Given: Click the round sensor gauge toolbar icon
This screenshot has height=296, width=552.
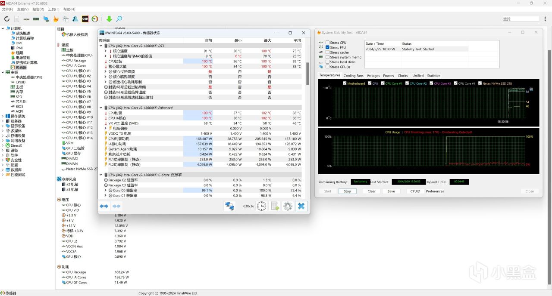Looking at the screenshot, I should point(94,19).
